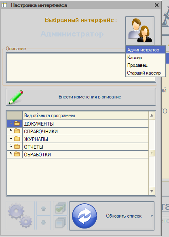
Task: Select the СПРАВОЧНИКИ row text
Action: point(41,132)
